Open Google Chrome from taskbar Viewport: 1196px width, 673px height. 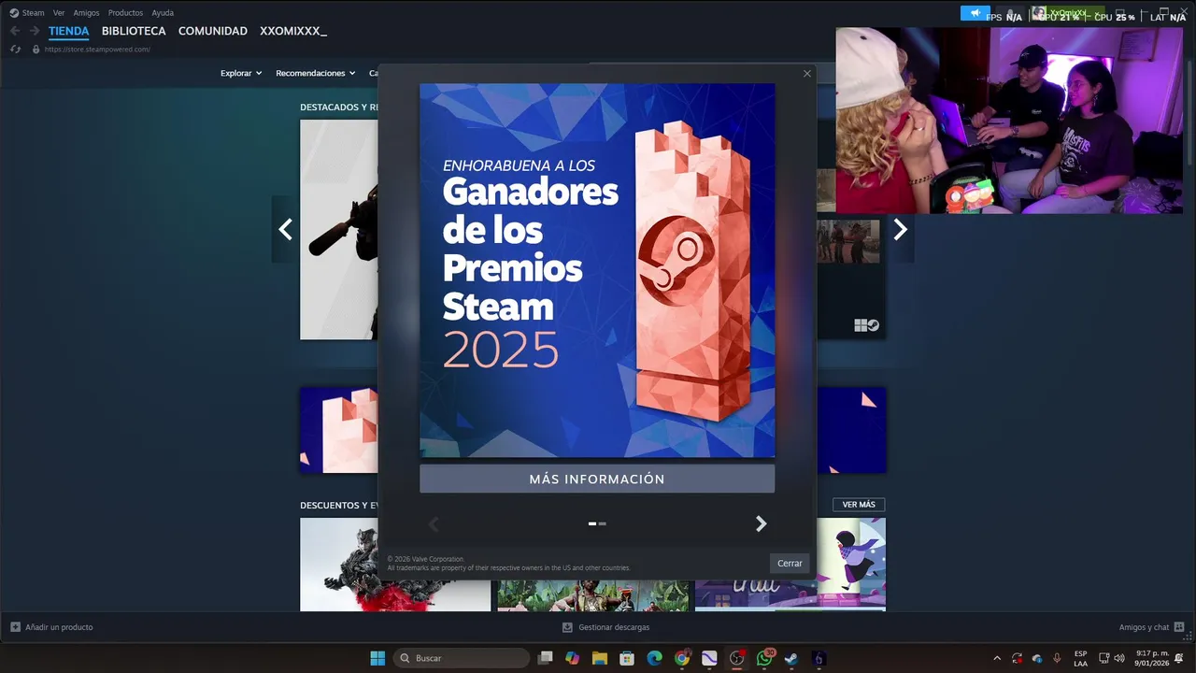click(x=682, y=658)
